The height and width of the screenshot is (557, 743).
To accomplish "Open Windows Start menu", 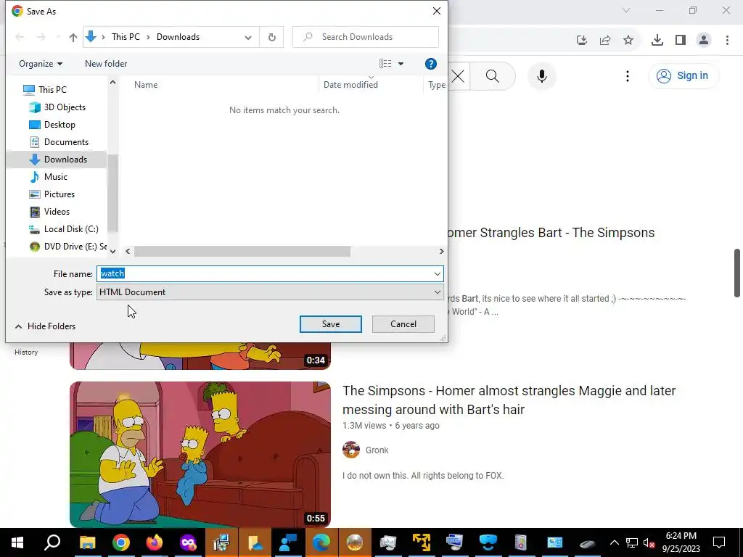I will pyautogui.click(x=17, y=542).
